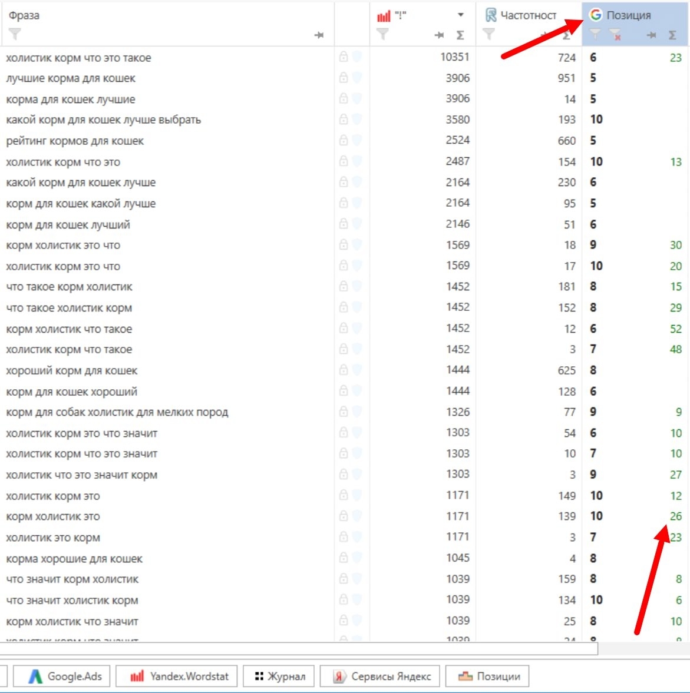This screenshot has width=690, height=693.
Task: Click frequency value 10351
Action: (455, 57)
